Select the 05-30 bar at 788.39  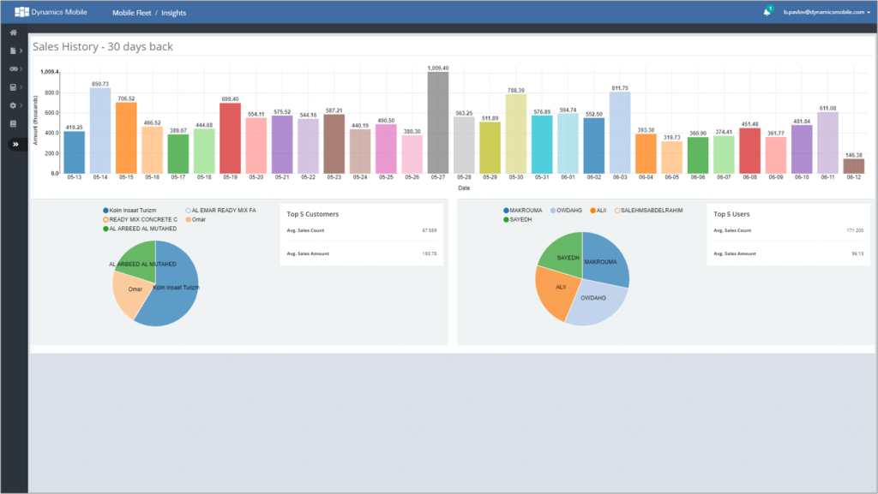pos(515,134)
